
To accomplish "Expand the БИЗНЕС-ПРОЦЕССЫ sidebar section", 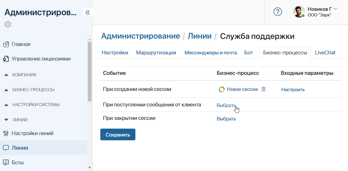I will 7,90.
